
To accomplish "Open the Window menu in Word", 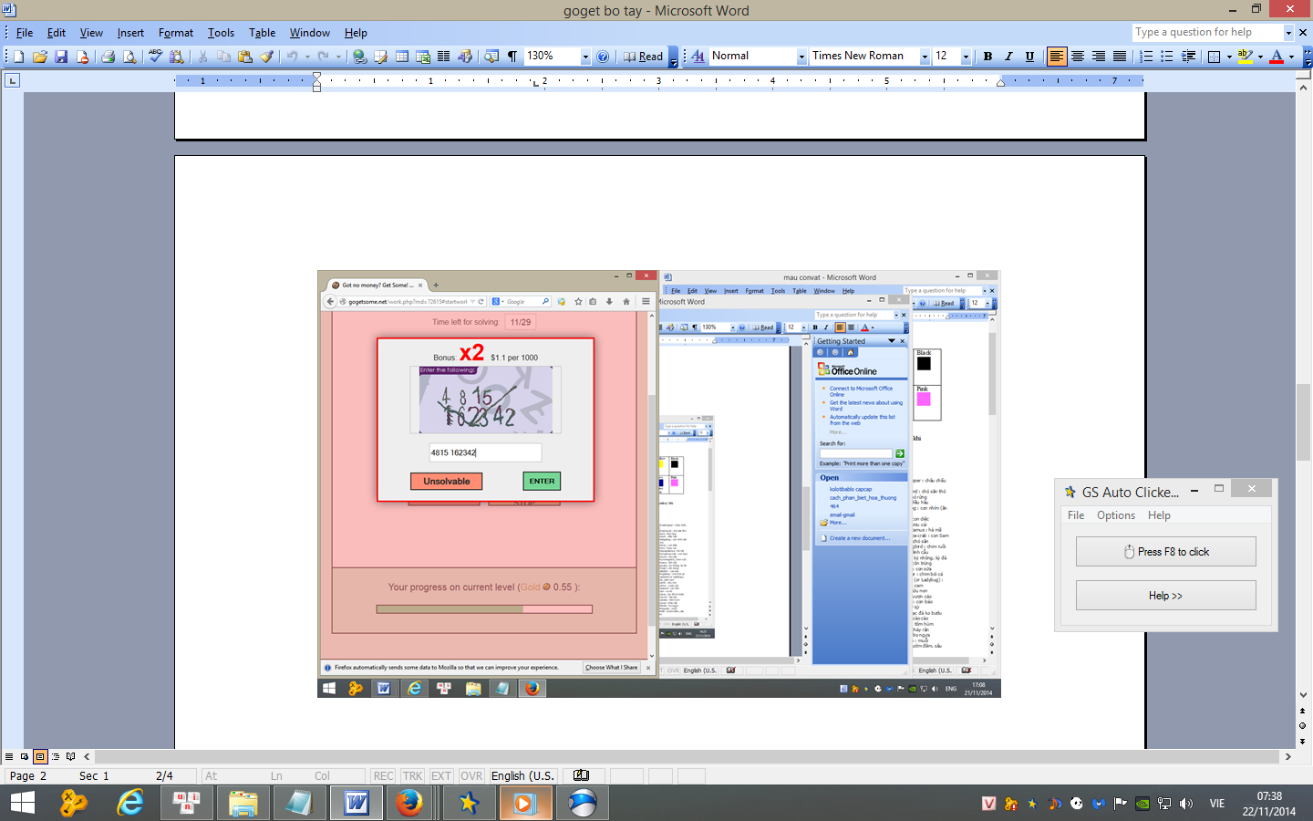I will pos(310,33).
